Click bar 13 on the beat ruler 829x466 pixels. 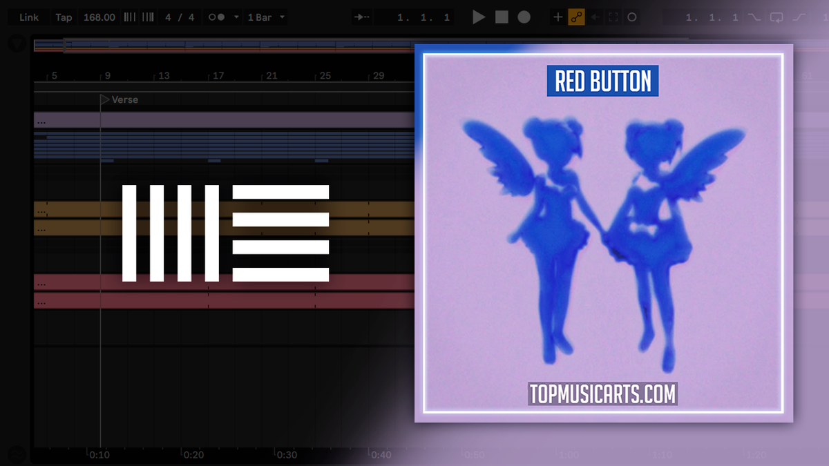pos(163,76)
